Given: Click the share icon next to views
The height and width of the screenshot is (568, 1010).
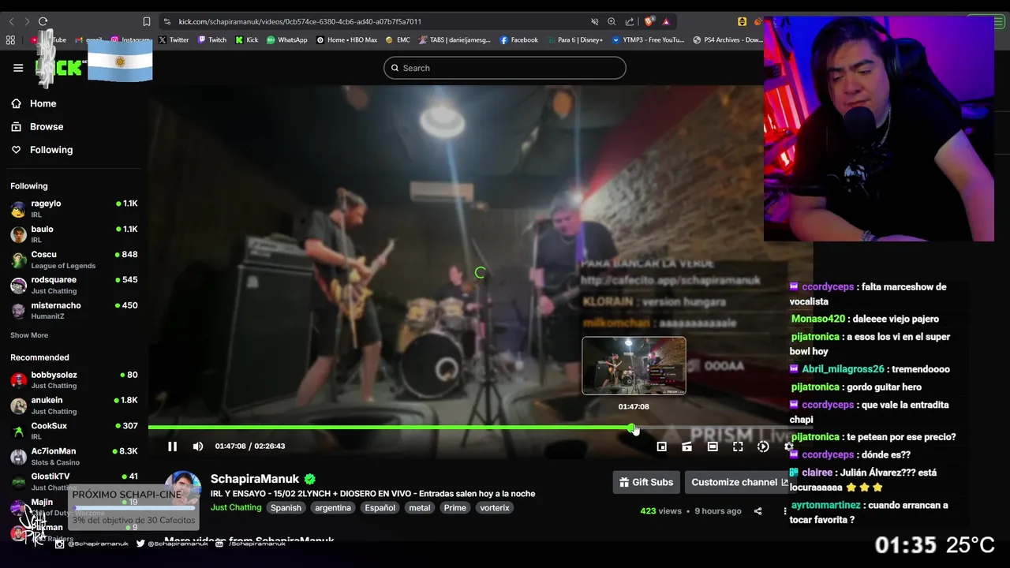Looking at the screenshot, I should coord(757,511).
